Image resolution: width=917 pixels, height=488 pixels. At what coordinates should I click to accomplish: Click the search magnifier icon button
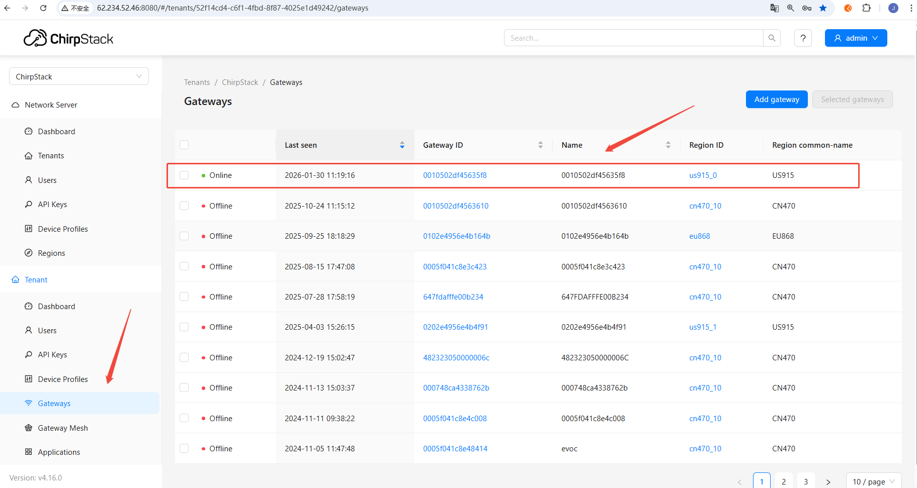(x=772, y=38)
